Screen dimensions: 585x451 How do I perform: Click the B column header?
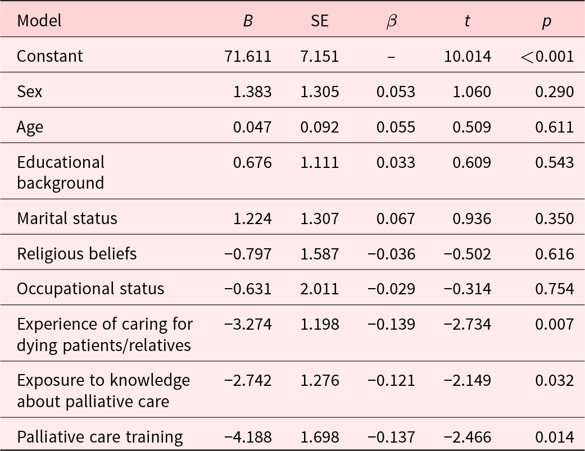click(x=248, y=21)
